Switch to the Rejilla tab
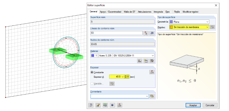The width and height of the screenshot is (229, 111). pos(177,12)
